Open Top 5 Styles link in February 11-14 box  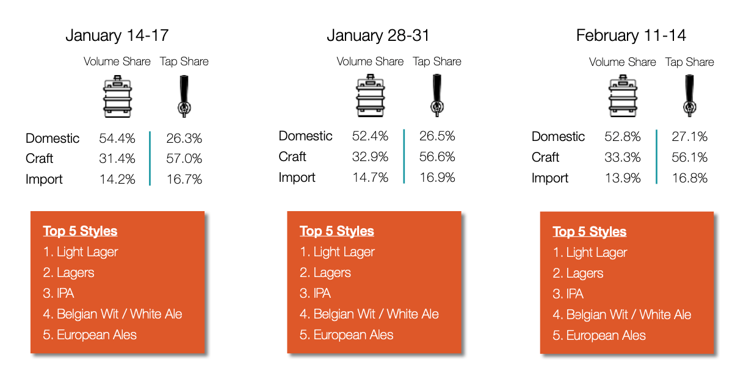tap(590, 232)
